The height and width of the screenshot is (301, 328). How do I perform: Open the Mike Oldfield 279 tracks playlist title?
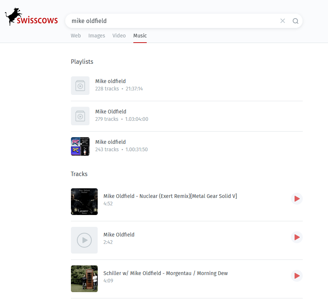tap(111, 112)
